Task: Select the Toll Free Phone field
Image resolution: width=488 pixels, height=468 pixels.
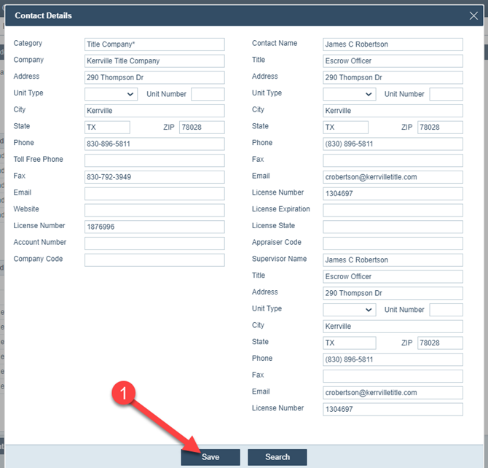Action: [154, 160]
